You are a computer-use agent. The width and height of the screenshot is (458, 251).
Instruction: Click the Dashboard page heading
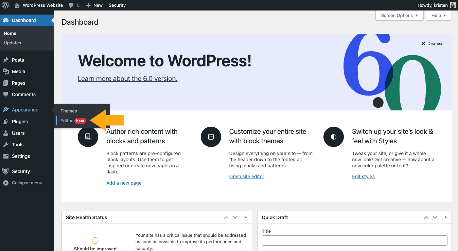point(80,22)
